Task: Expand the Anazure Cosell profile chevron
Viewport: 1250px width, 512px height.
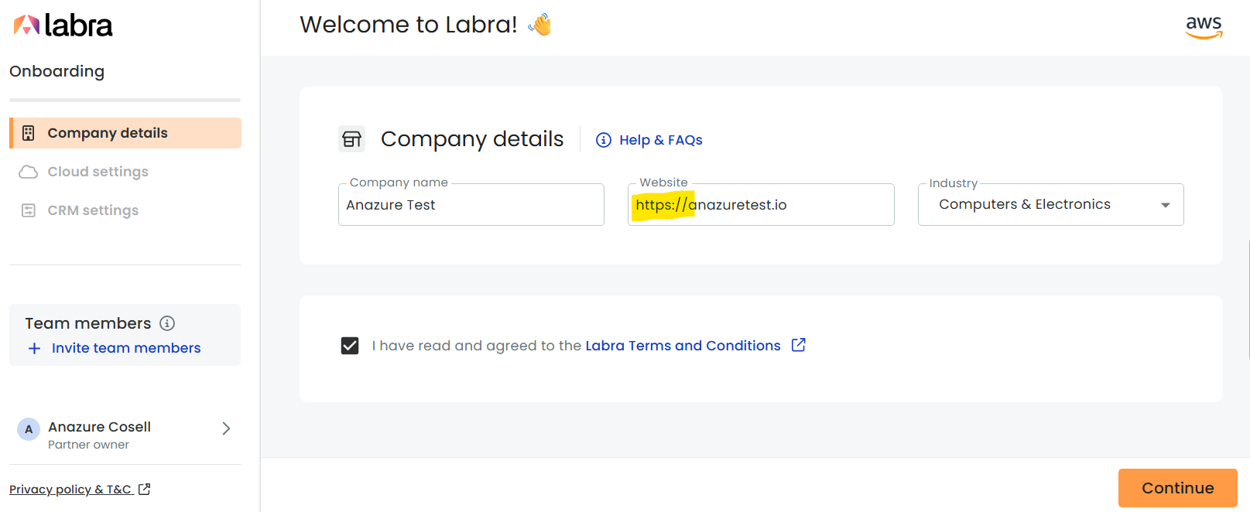Action: [226, 428]
